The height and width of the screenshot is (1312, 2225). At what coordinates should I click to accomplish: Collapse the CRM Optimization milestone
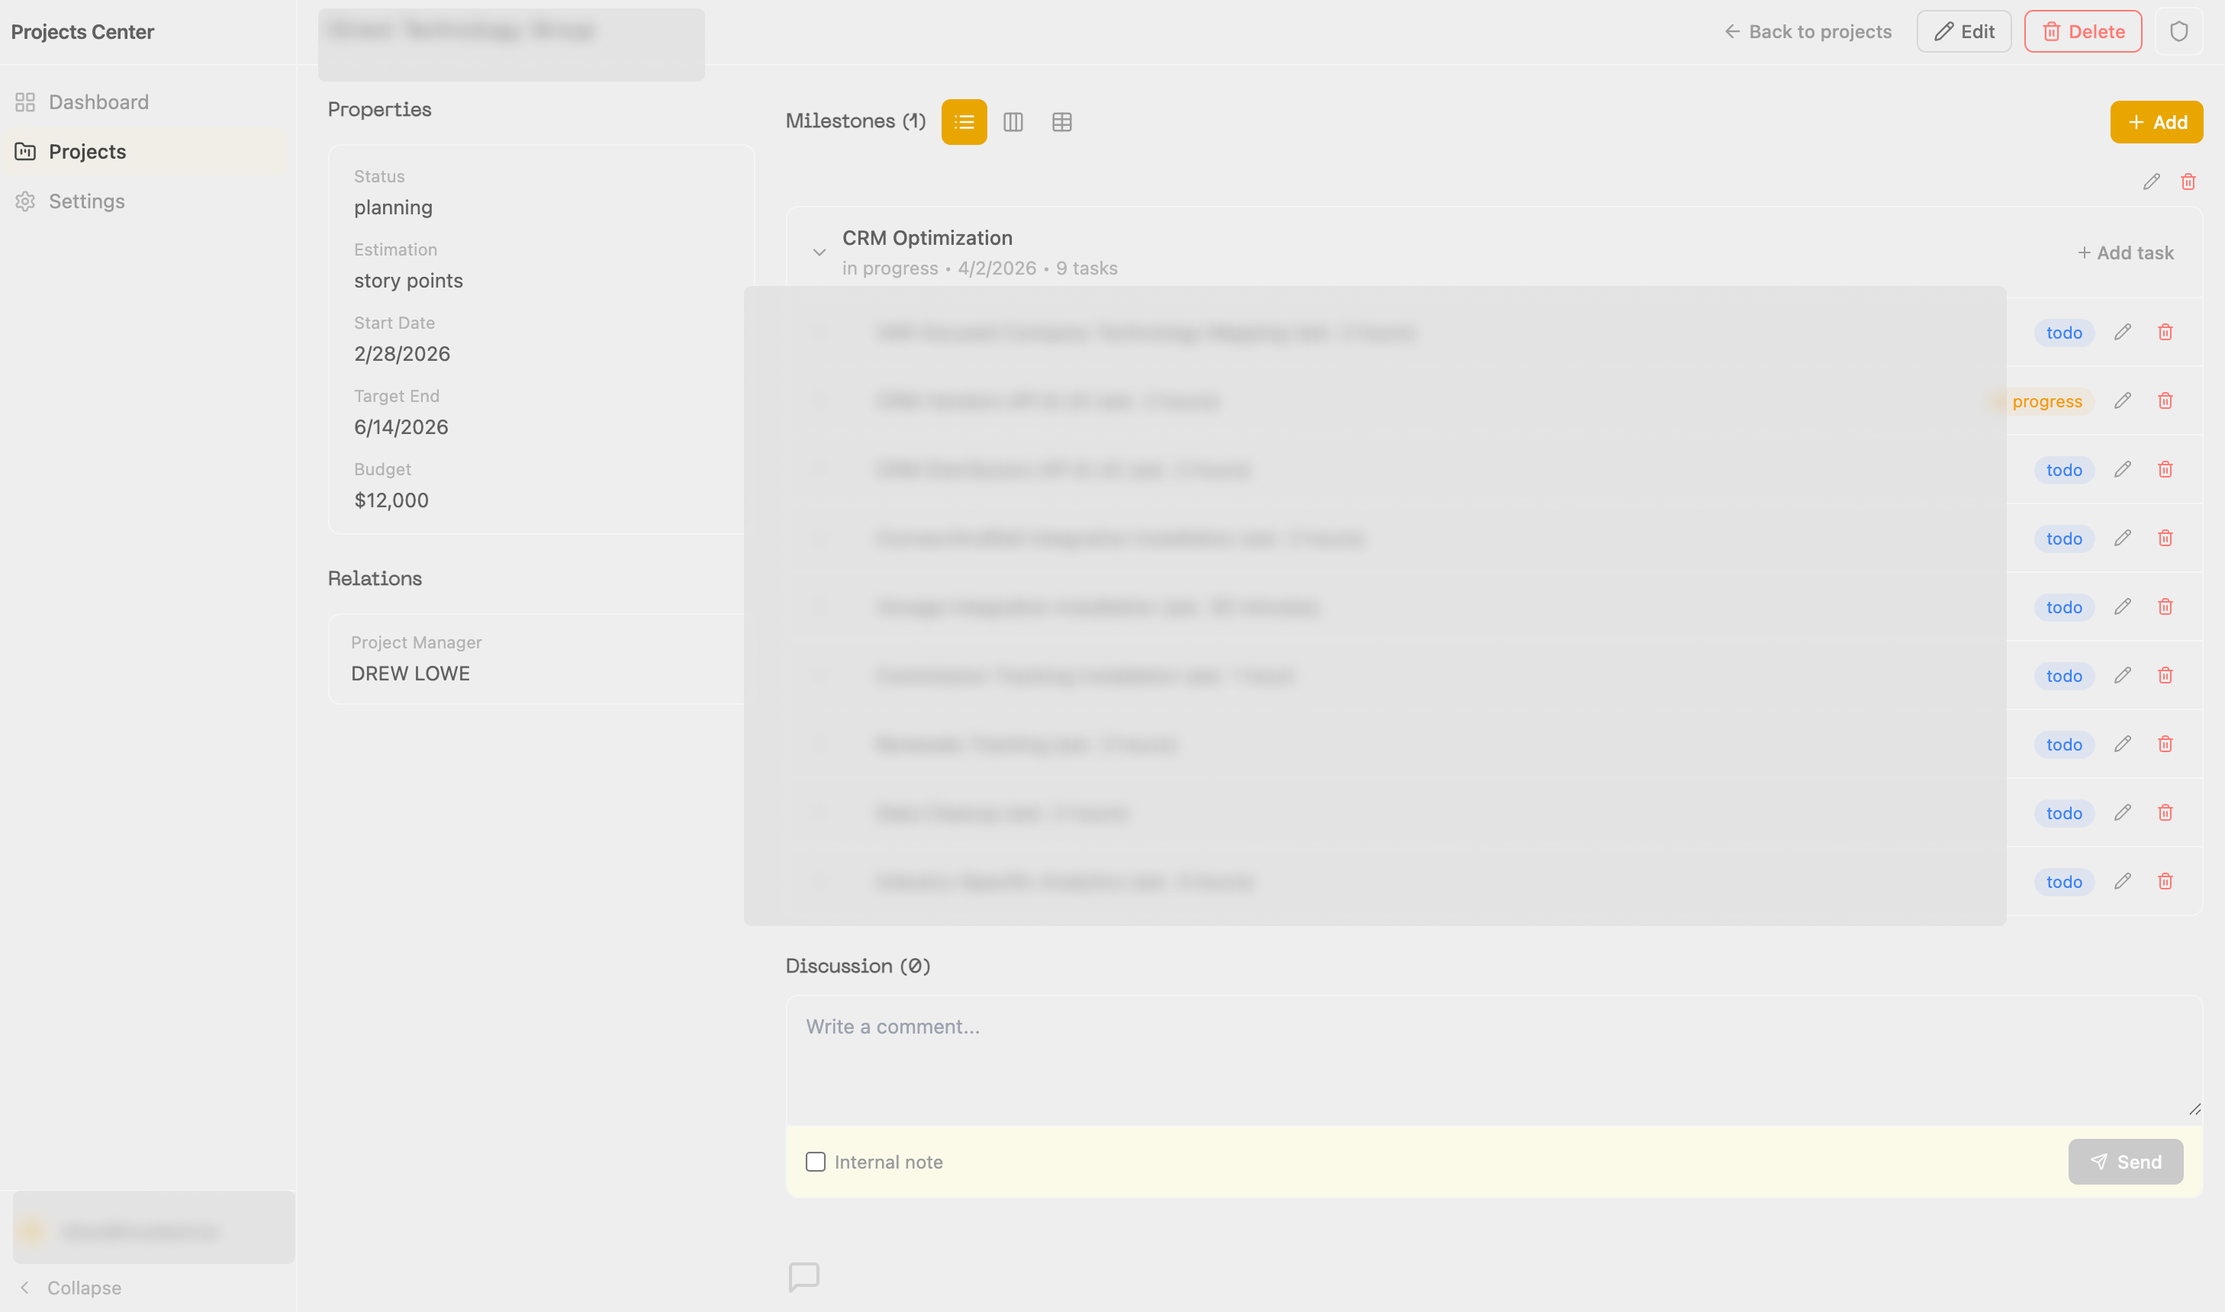[x=818, y=251]
